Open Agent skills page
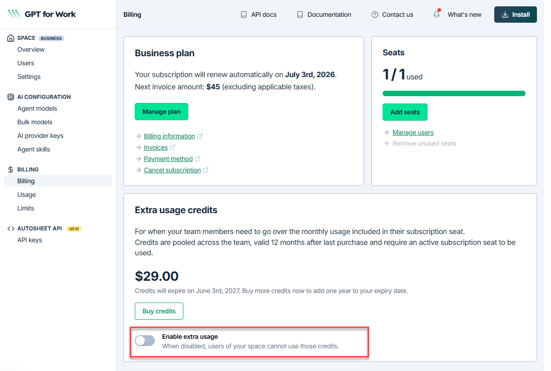 [34, 149]
